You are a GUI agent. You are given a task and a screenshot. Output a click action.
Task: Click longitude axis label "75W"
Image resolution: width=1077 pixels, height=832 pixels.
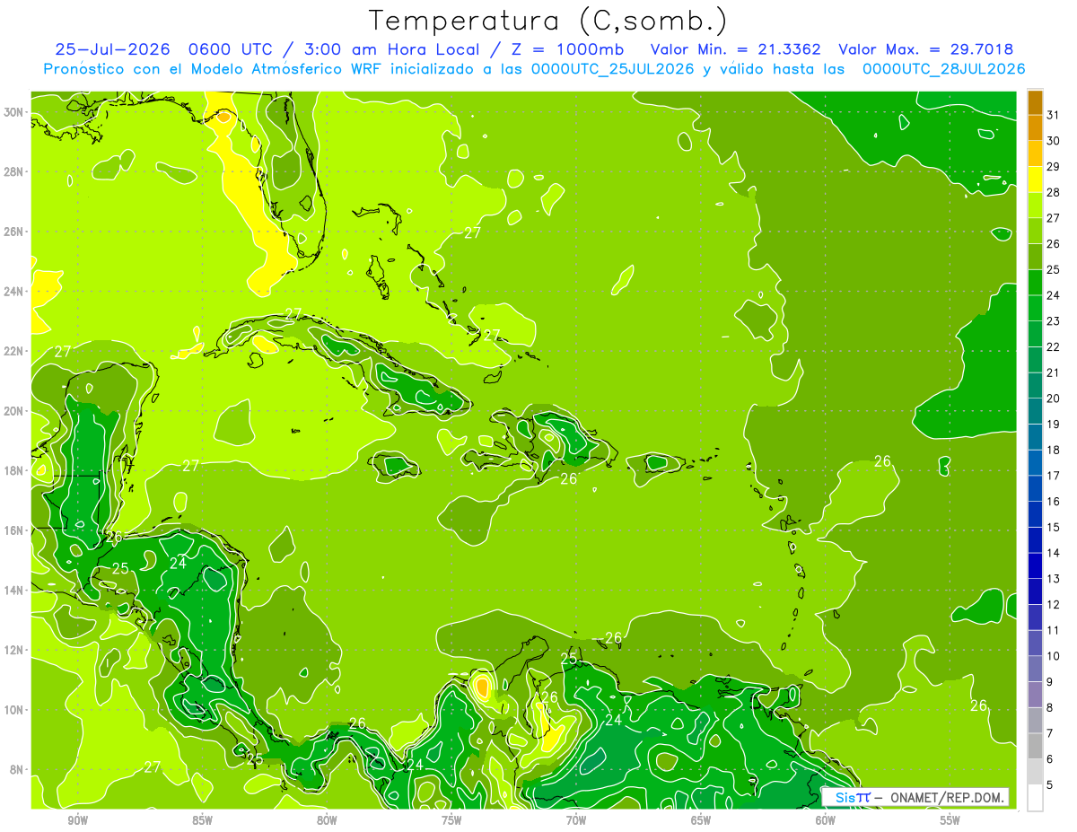pyautogui.click(x=451, y=821)
